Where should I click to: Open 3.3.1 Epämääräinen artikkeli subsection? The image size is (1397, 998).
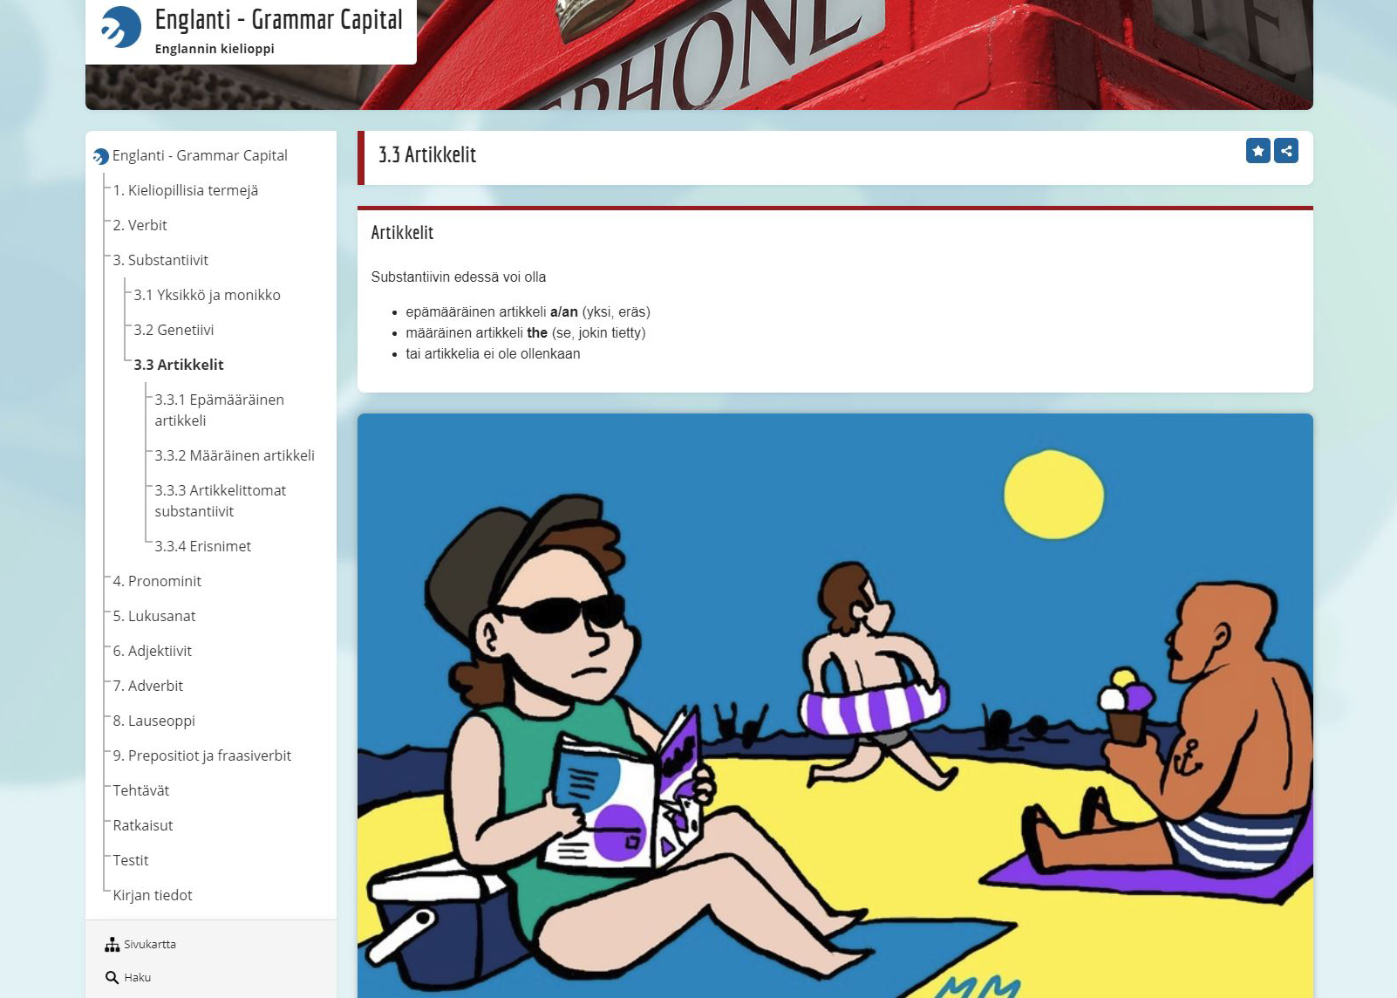pos(219,410)
